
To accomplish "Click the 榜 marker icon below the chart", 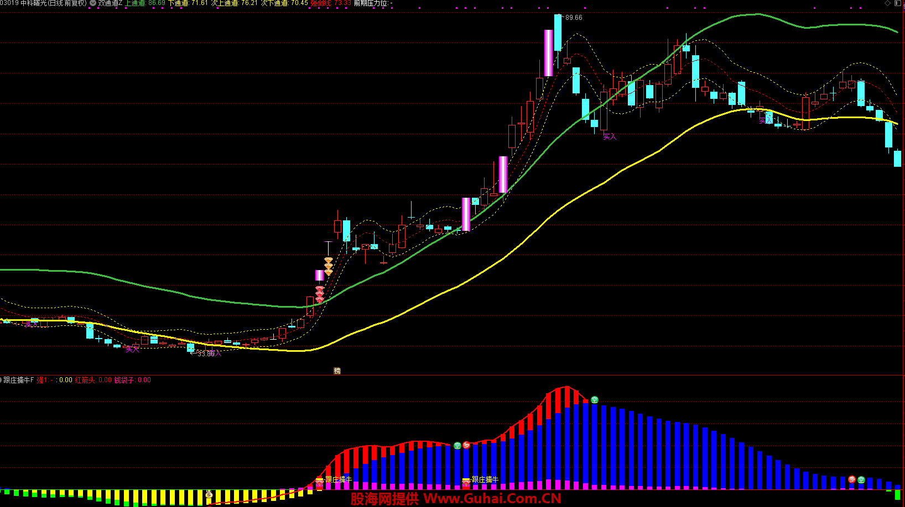I will click(337, 371).
